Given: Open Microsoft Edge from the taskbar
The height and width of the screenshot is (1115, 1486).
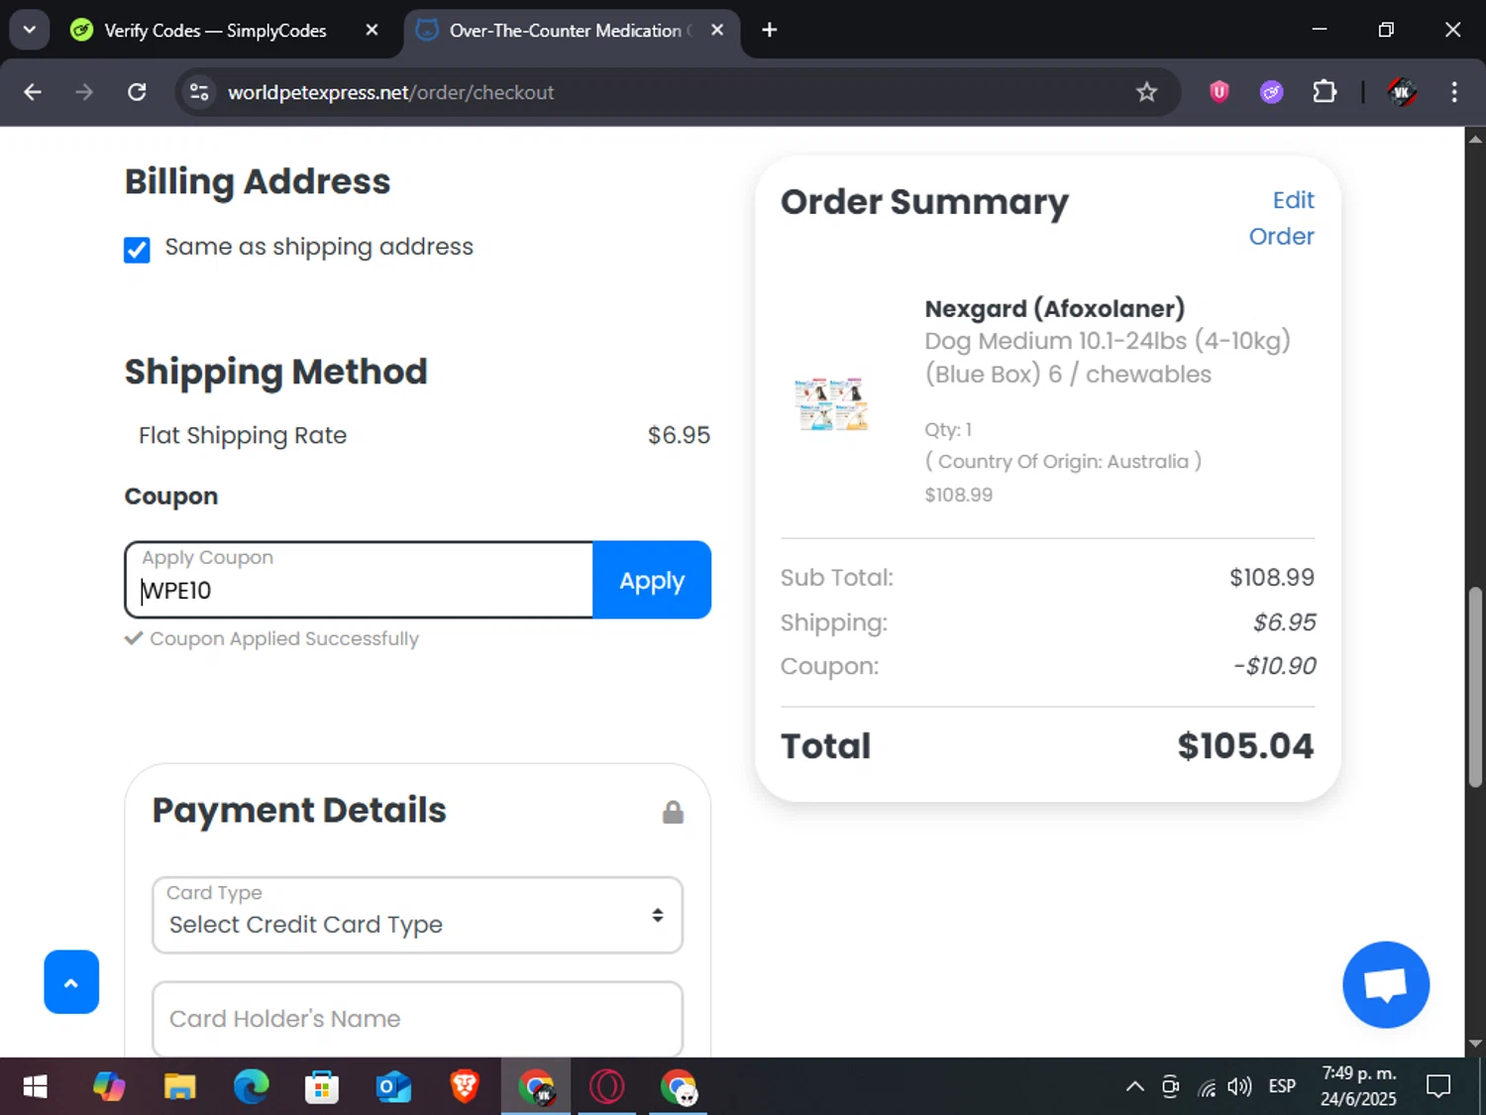Looking at the screenshot, I should point(252,1087).
